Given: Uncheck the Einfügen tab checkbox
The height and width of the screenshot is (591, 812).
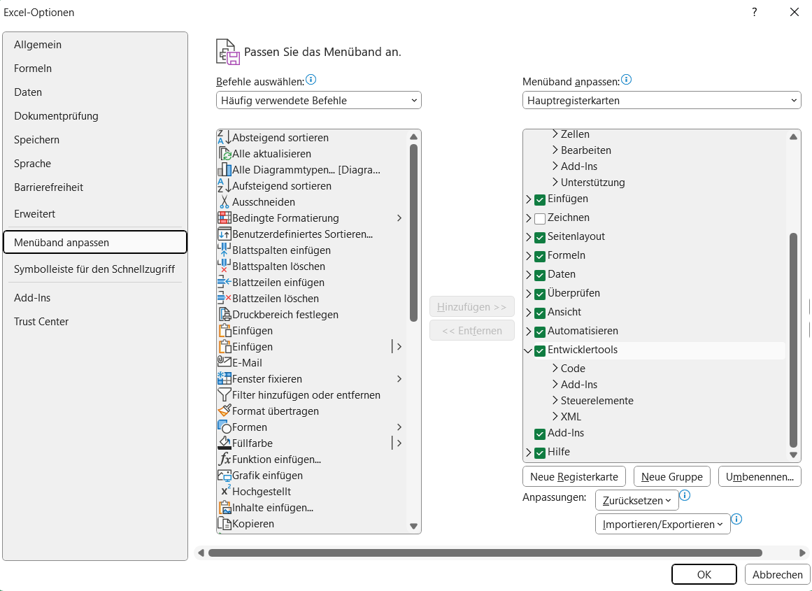Looking at the screenshot, I should pos(540,199).
